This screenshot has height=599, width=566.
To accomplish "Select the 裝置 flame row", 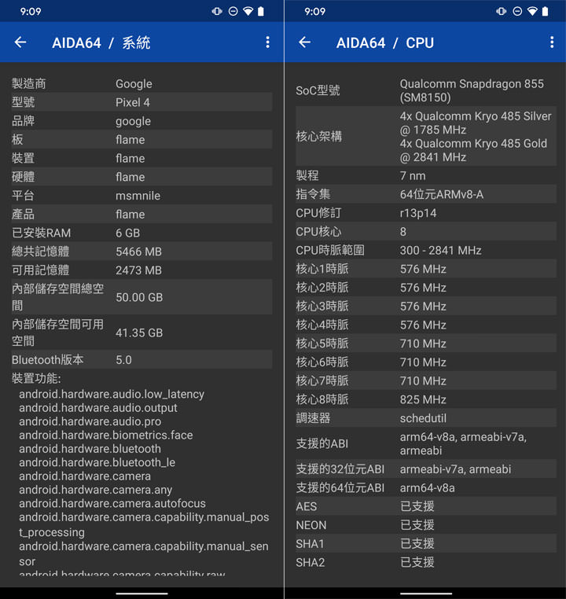I will click(x=141, y=158).
